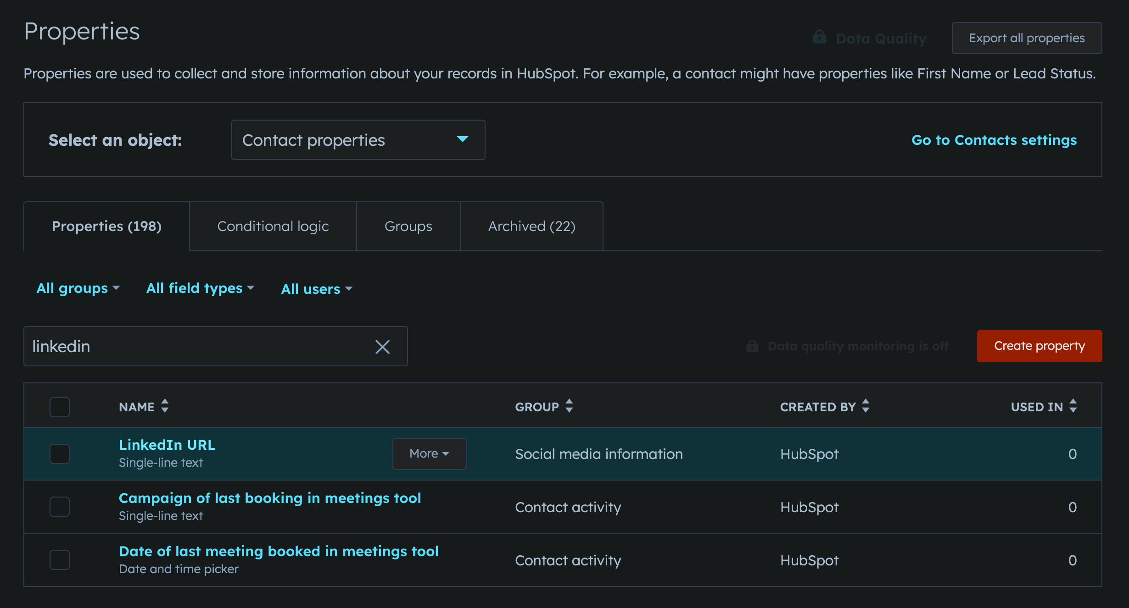1129x608 pixels.
Task: Click the Data Quality label
Action: click(881, 39)
